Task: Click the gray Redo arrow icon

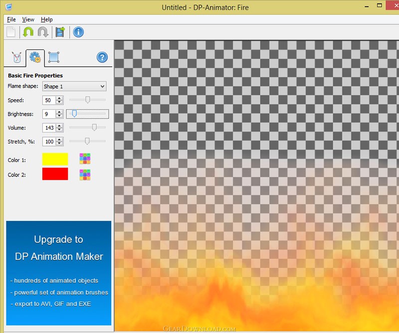Action: click(x=43, y=32)
